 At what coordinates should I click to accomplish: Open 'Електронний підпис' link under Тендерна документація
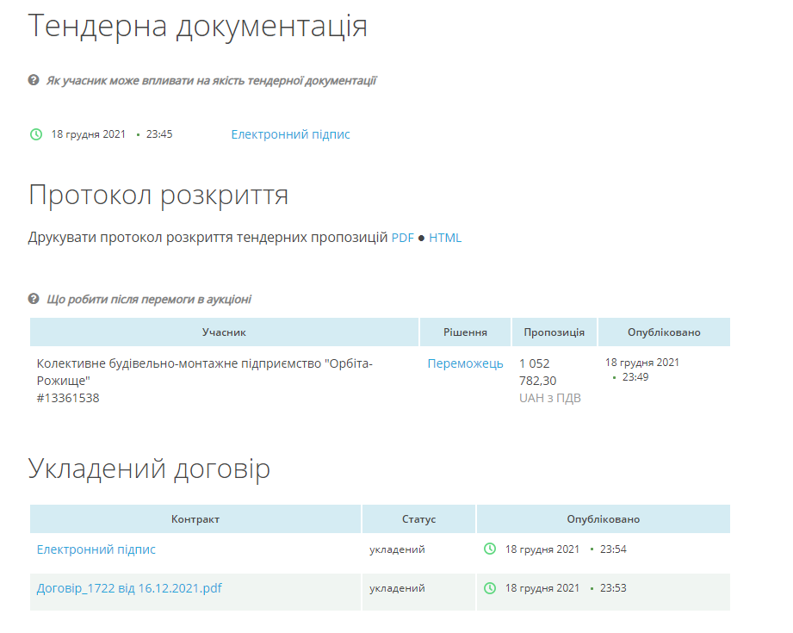[290, 134]
